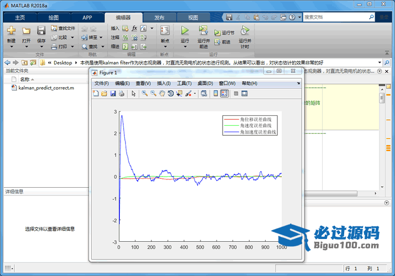Click the 运行节 (Run Section) button
The height and width of the screenshot is (276, 395).
point(224,33)
